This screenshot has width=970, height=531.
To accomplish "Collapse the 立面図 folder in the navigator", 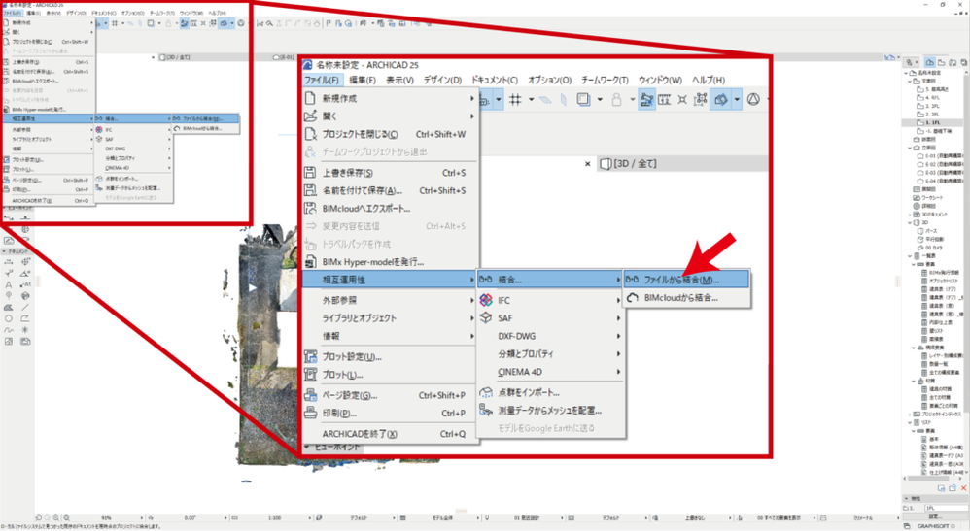I will tap(910, 148).
